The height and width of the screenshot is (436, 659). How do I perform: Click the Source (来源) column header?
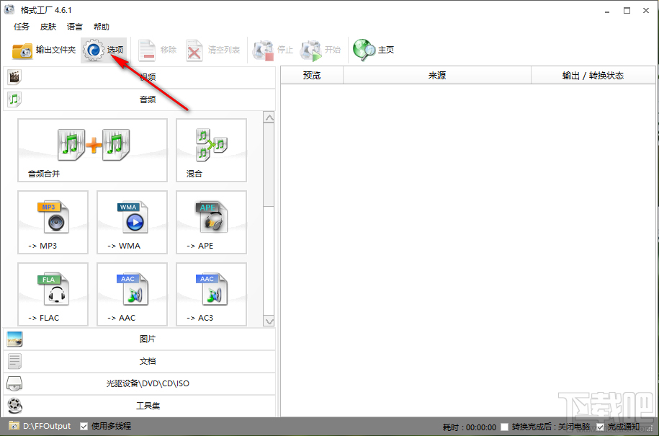click(437, 75)
